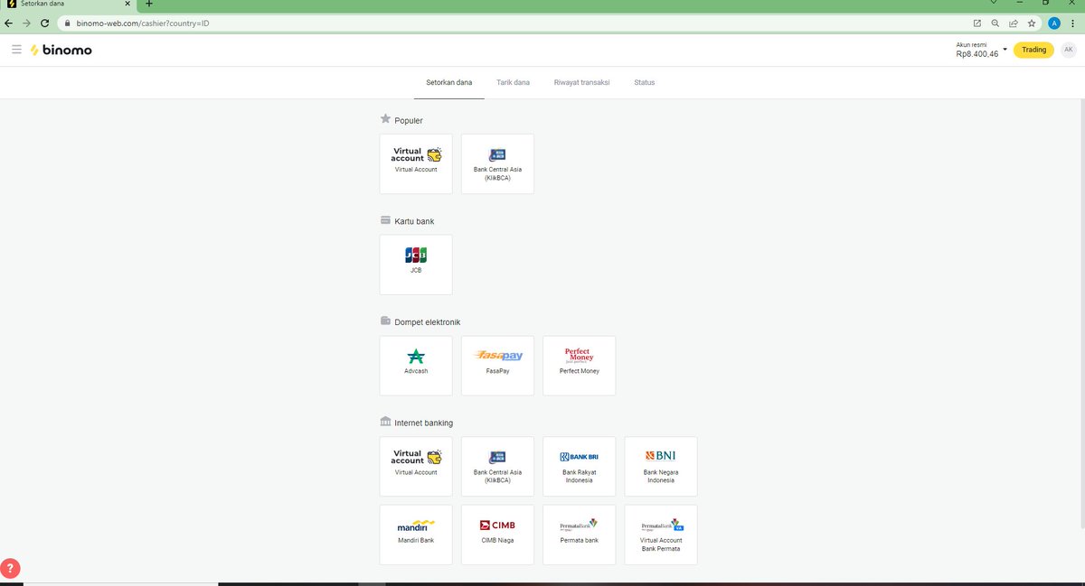Open the Chrome profile A avatar
Screen dimensions: 1085x586
[1054, 23]
